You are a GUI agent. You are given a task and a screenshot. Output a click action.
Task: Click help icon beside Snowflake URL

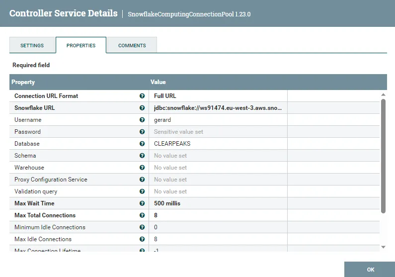(x=142, y=108)
